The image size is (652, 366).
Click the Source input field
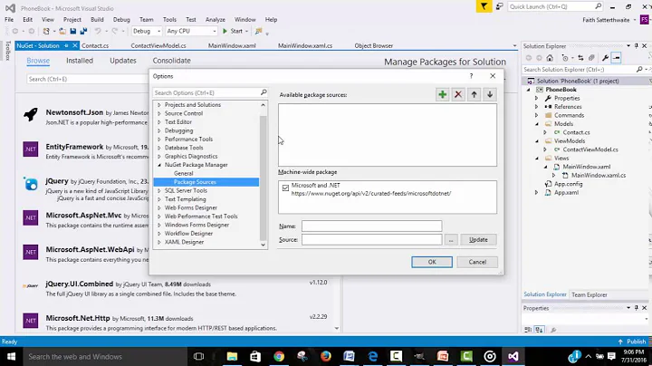click(x=372, y=239)
